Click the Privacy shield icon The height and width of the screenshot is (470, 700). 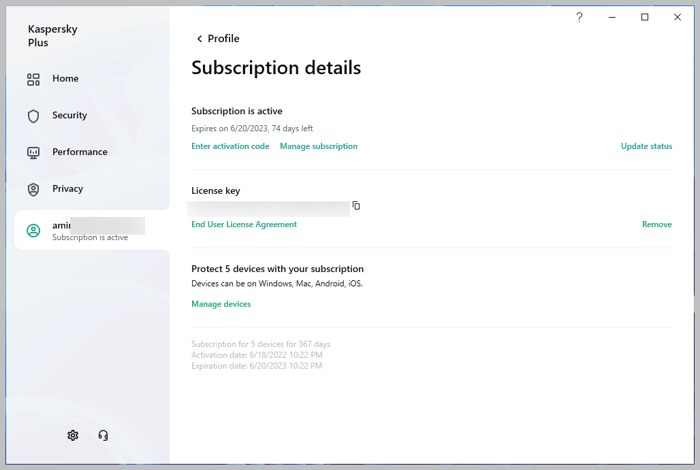(33, 190)
